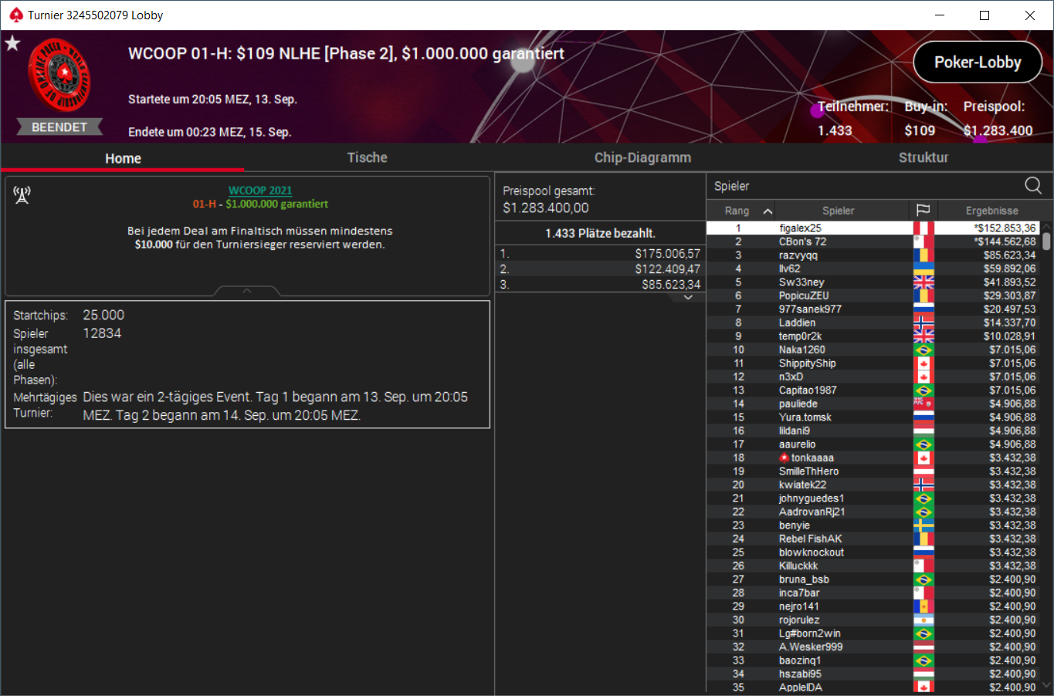Click the Spieler column header
This screenshot has width=1054, height=696.
[838, 211]
